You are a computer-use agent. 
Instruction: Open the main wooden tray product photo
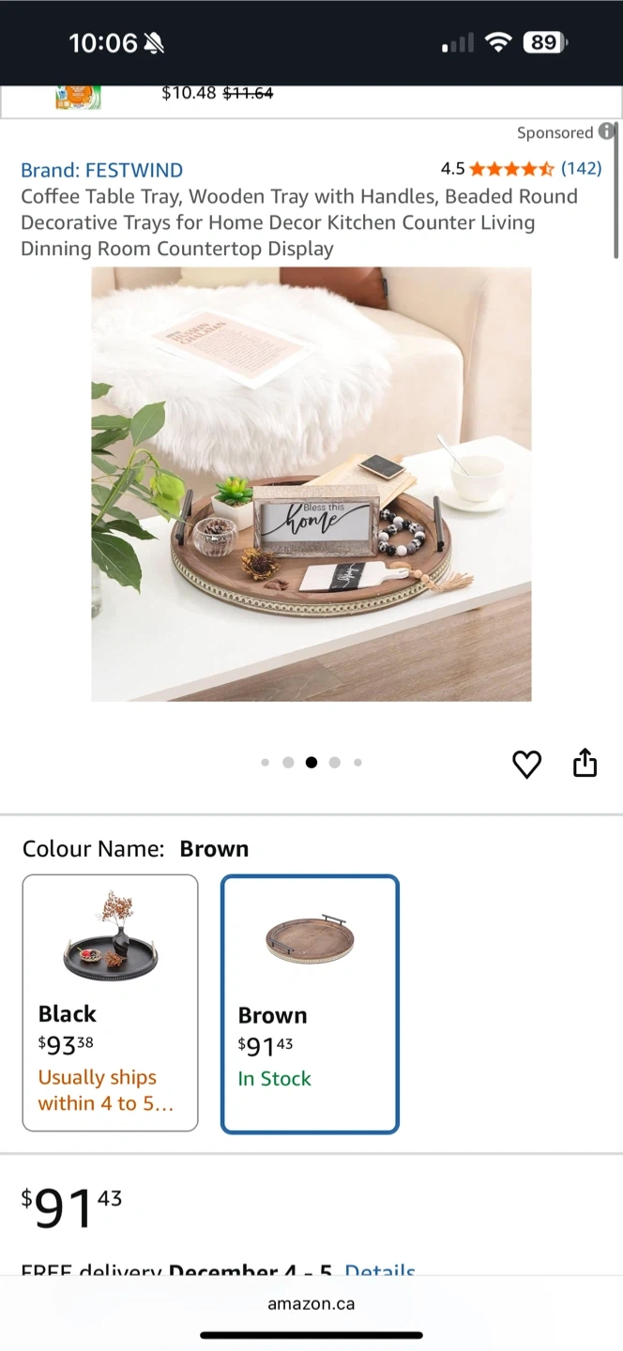click(311, 484)
